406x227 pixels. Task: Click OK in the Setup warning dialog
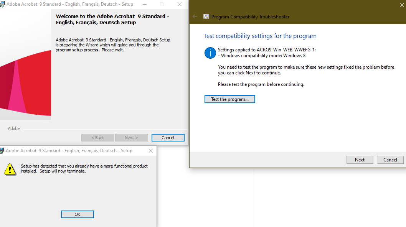click(x=78, y=214)
